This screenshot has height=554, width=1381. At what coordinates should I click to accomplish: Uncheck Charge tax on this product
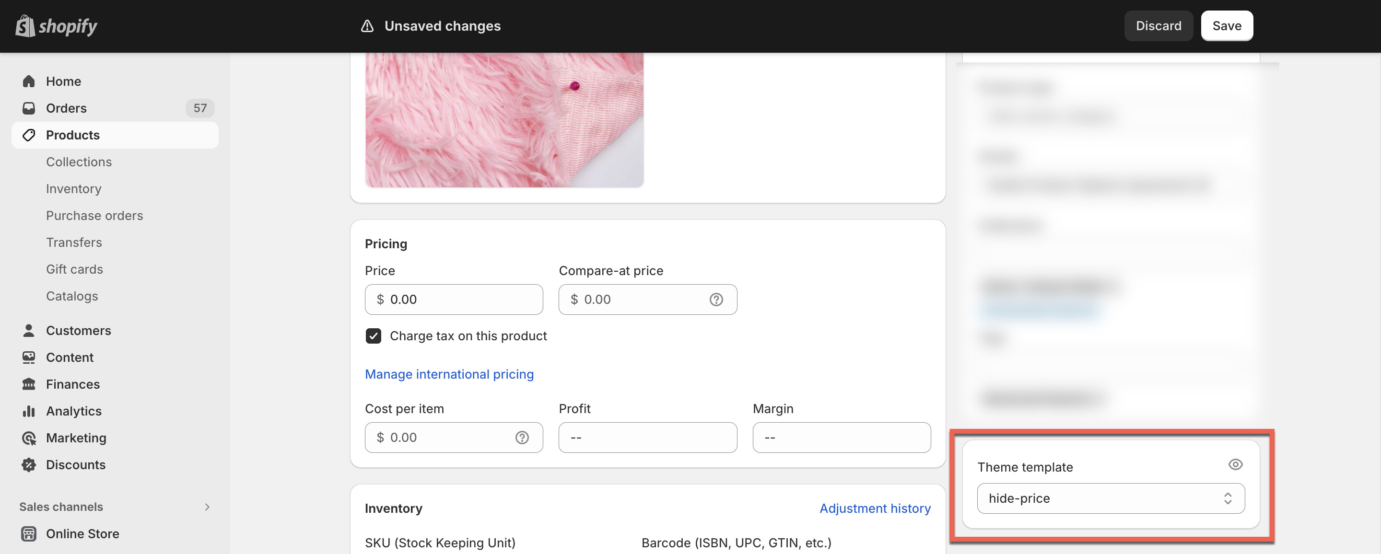(374, 336)
